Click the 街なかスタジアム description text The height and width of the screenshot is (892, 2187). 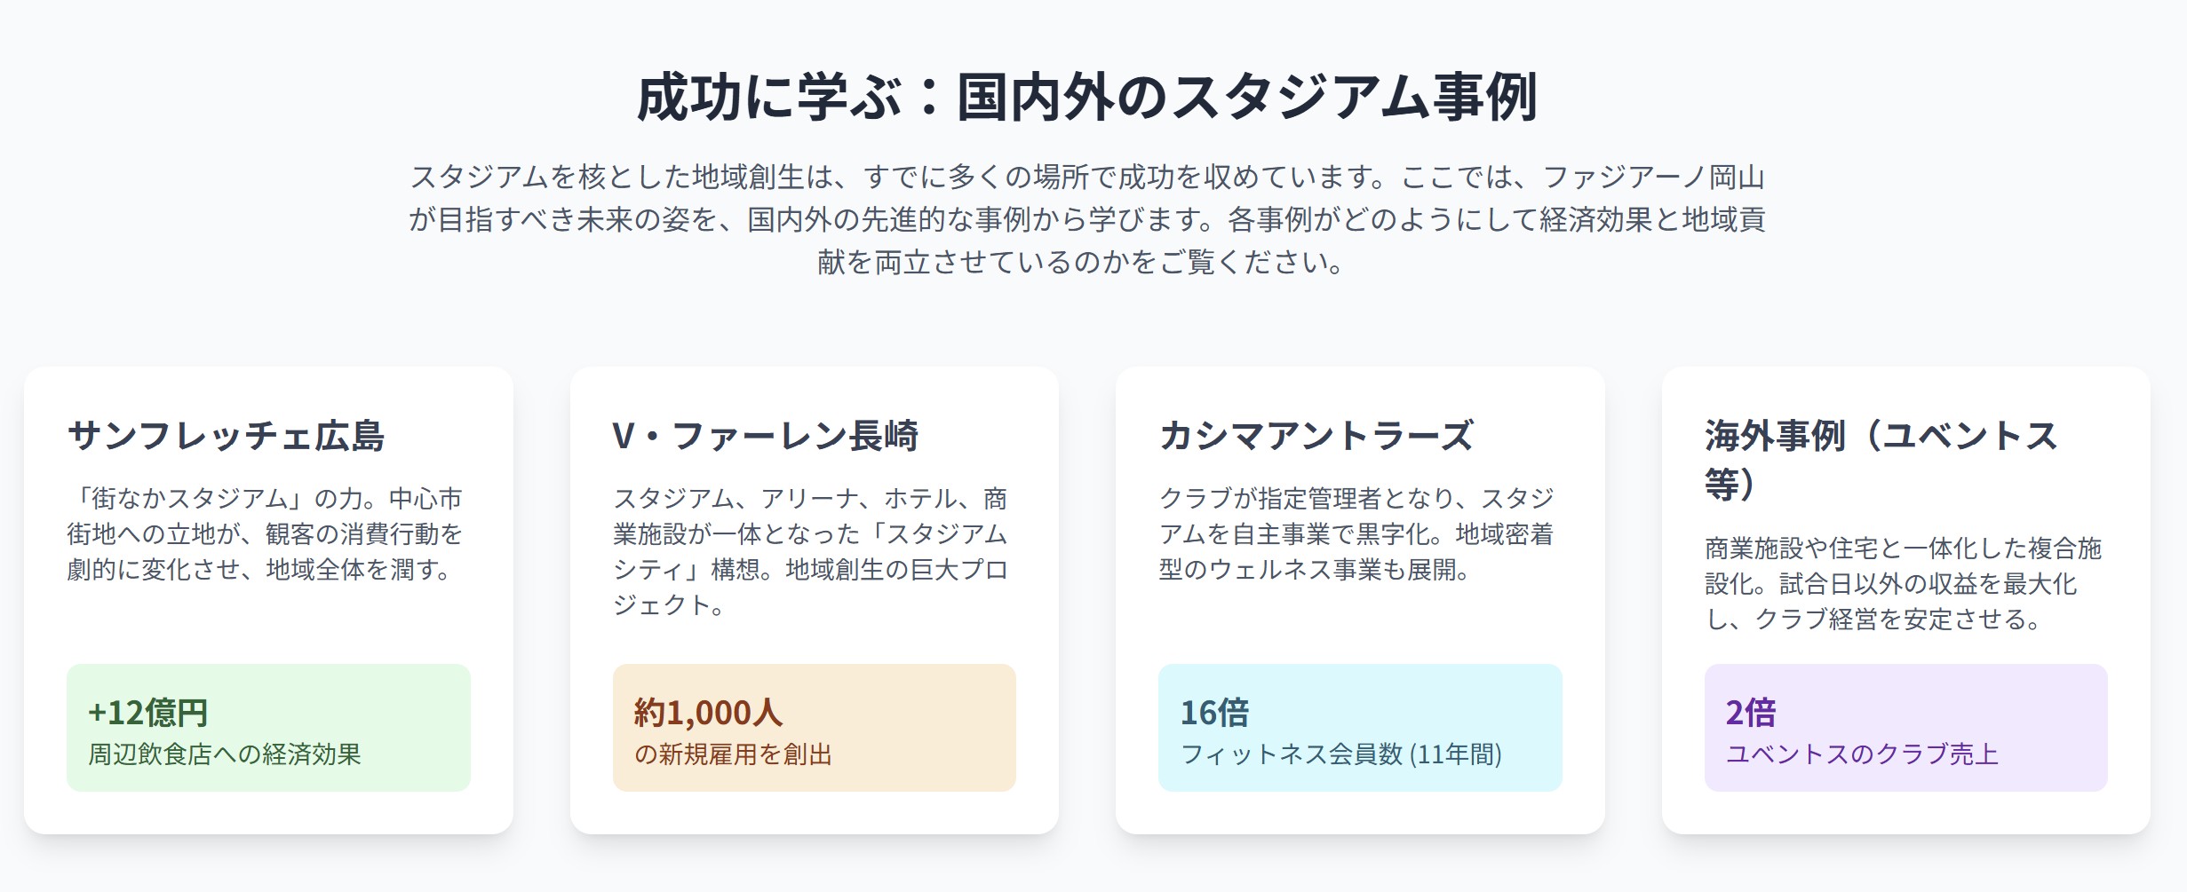point(265,534)
